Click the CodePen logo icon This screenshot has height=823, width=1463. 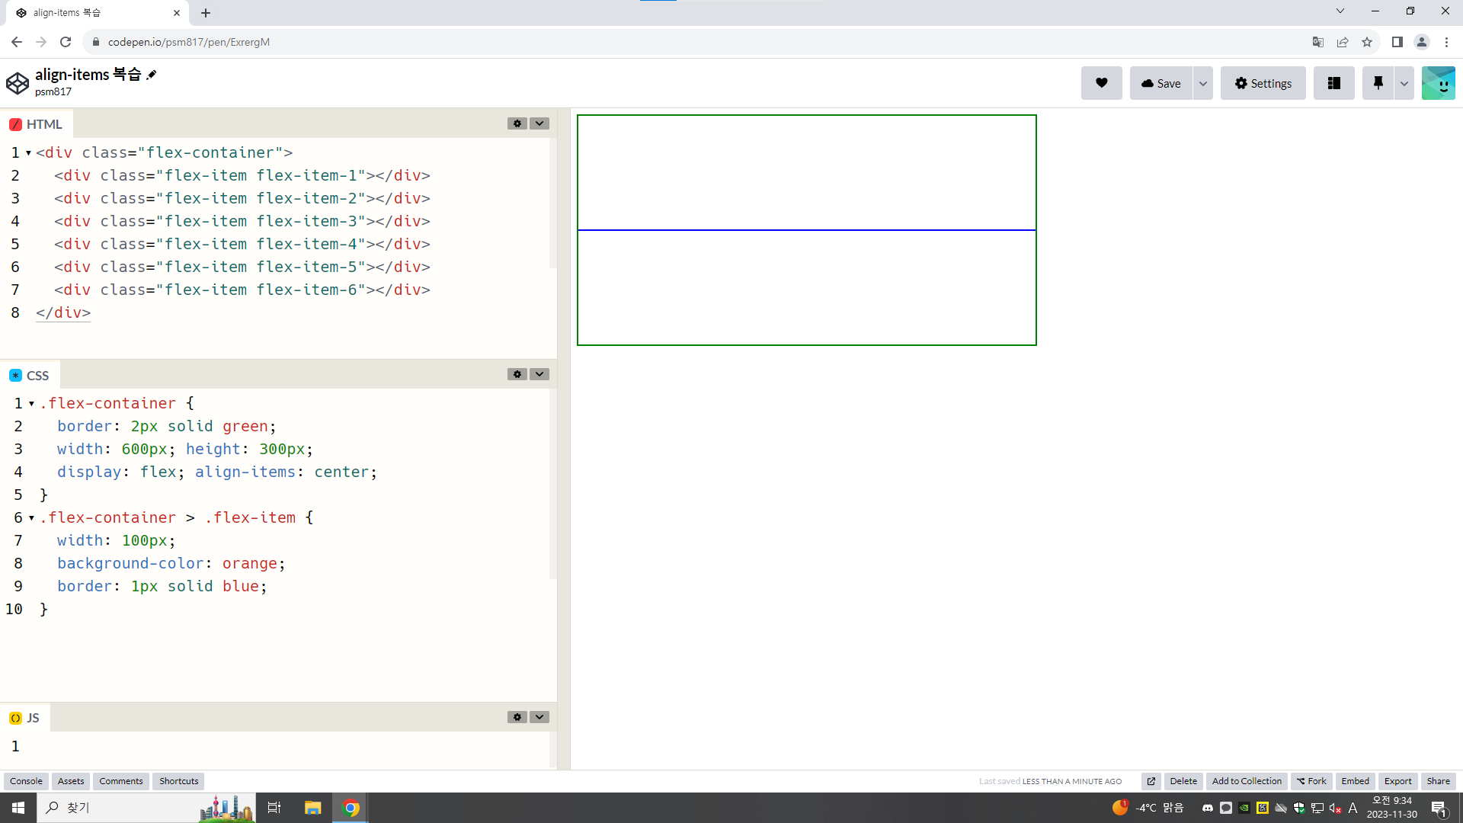[x=18, y=83]
